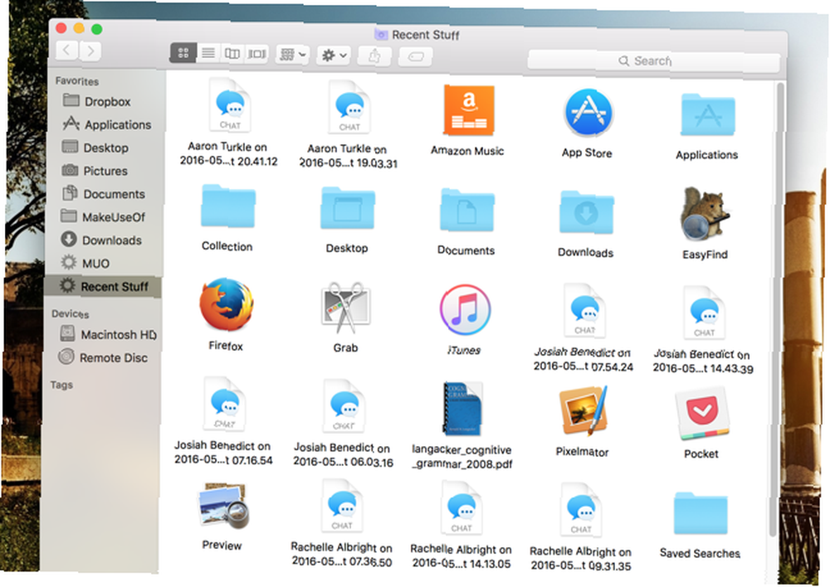The width and height of the screenshot is (830, 587).
Task: Open Josiah Benedict chat from 07.54.24
Action: click(585, 310)
